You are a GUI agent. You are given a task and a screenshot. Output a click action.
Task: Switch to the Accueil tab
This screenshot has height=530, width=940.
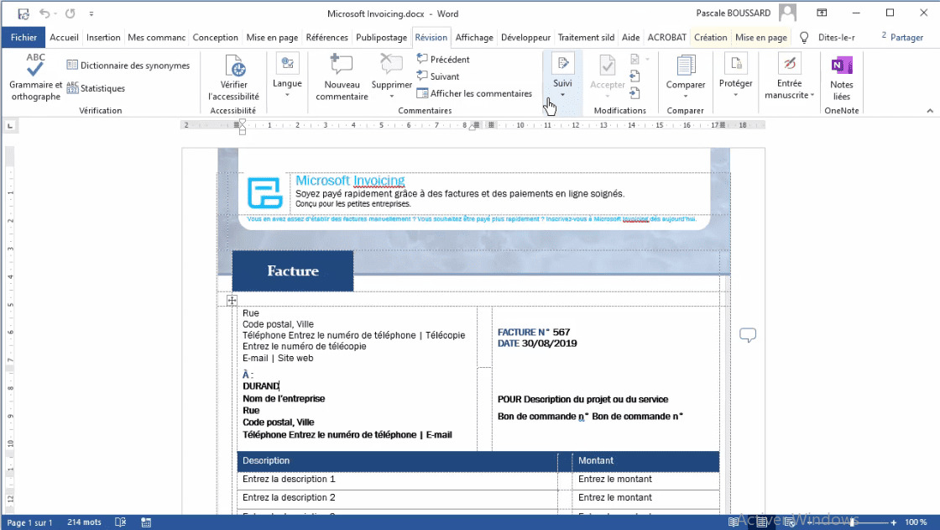point(64,37)
